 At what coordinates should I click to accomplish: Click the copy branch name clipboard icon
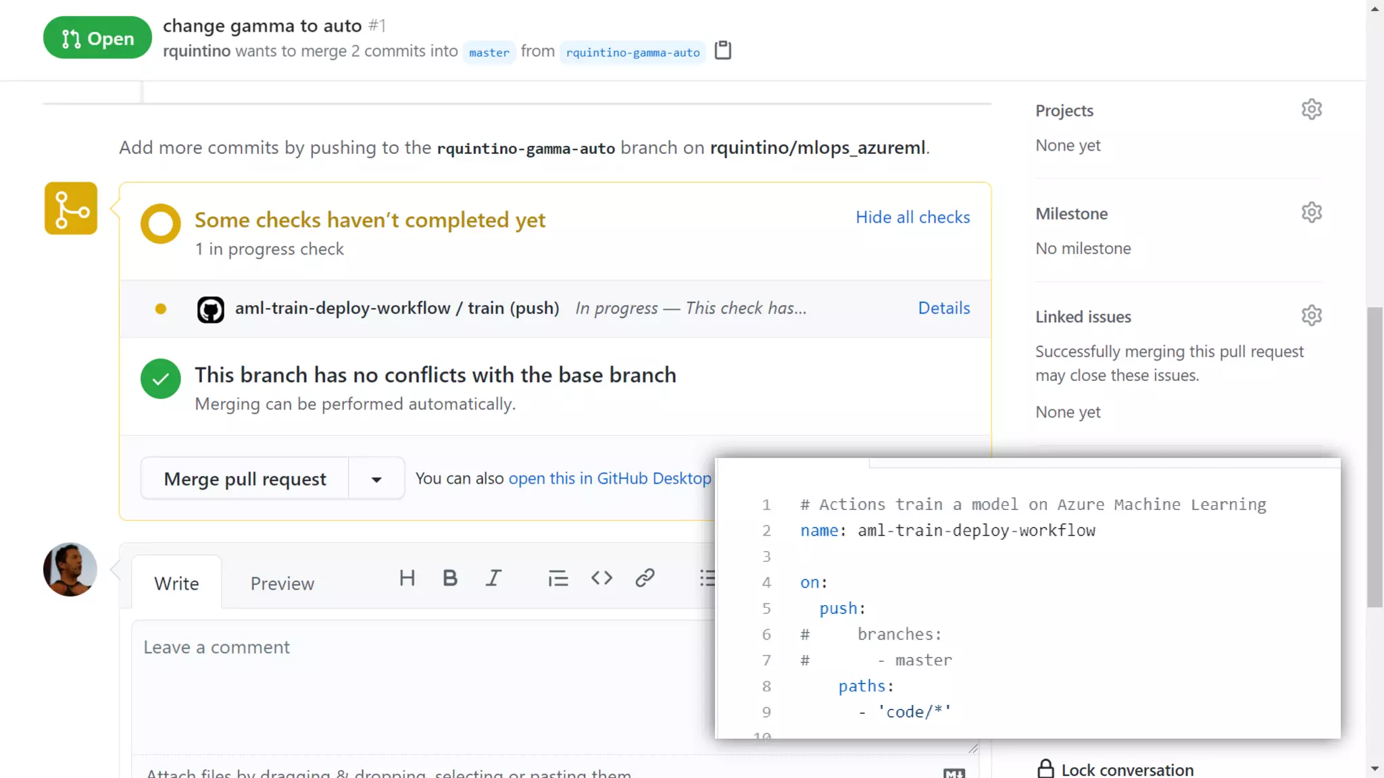722,51
